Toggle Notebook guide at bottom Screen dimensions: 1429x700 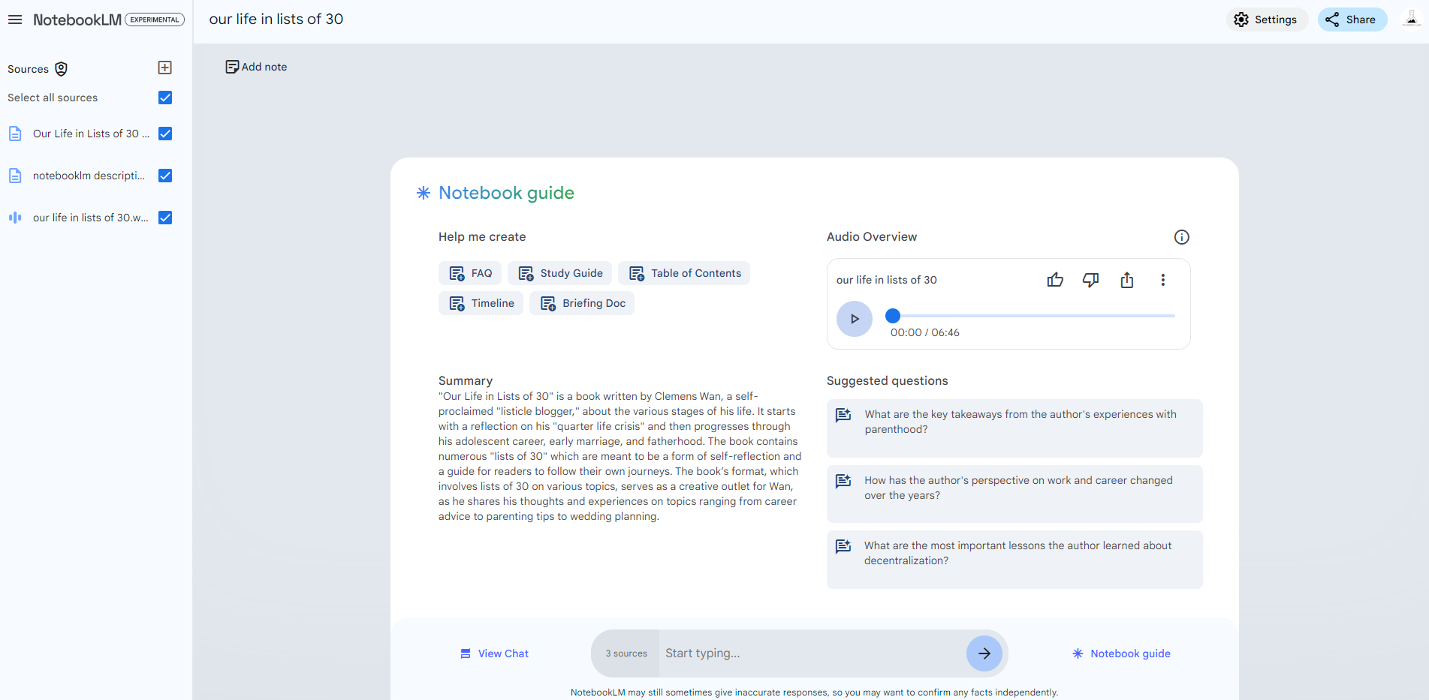click(1121, 653)
